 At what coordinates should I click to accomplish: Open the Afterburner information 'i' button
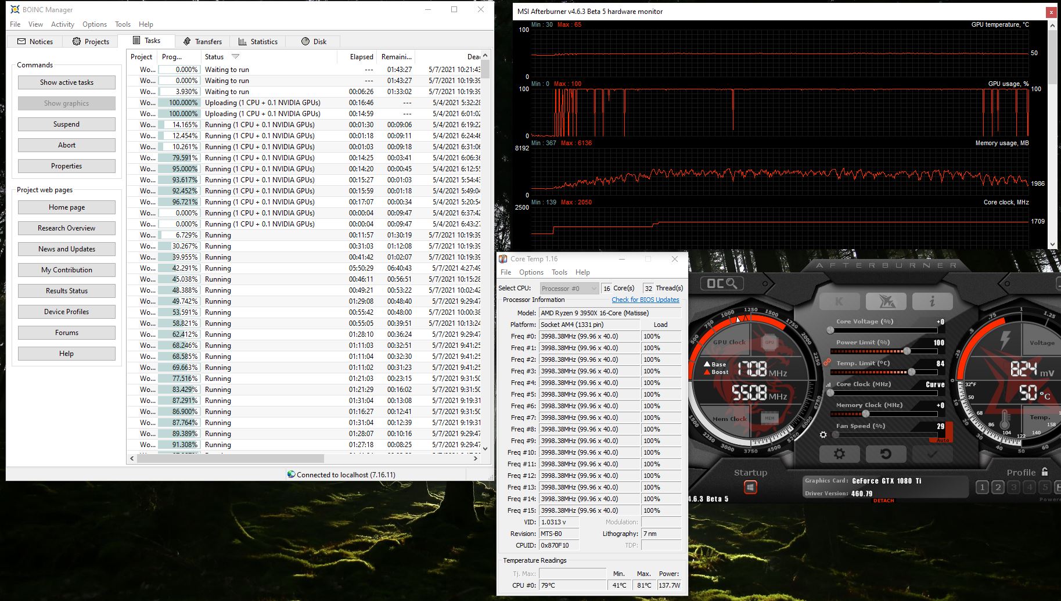(x=932, y=301)
